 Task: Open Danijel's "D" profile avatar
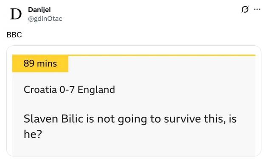[x=16, y=14]
